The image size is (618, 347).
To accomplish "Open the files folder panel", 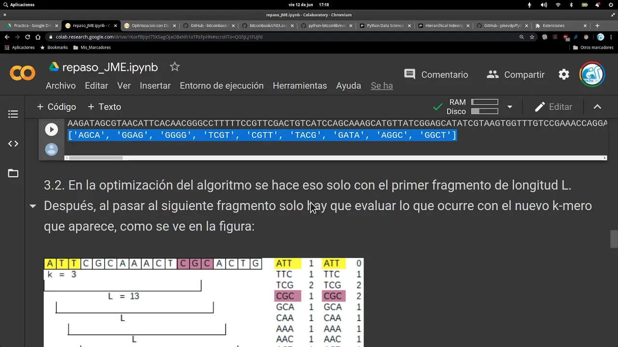I will [13, 173].
